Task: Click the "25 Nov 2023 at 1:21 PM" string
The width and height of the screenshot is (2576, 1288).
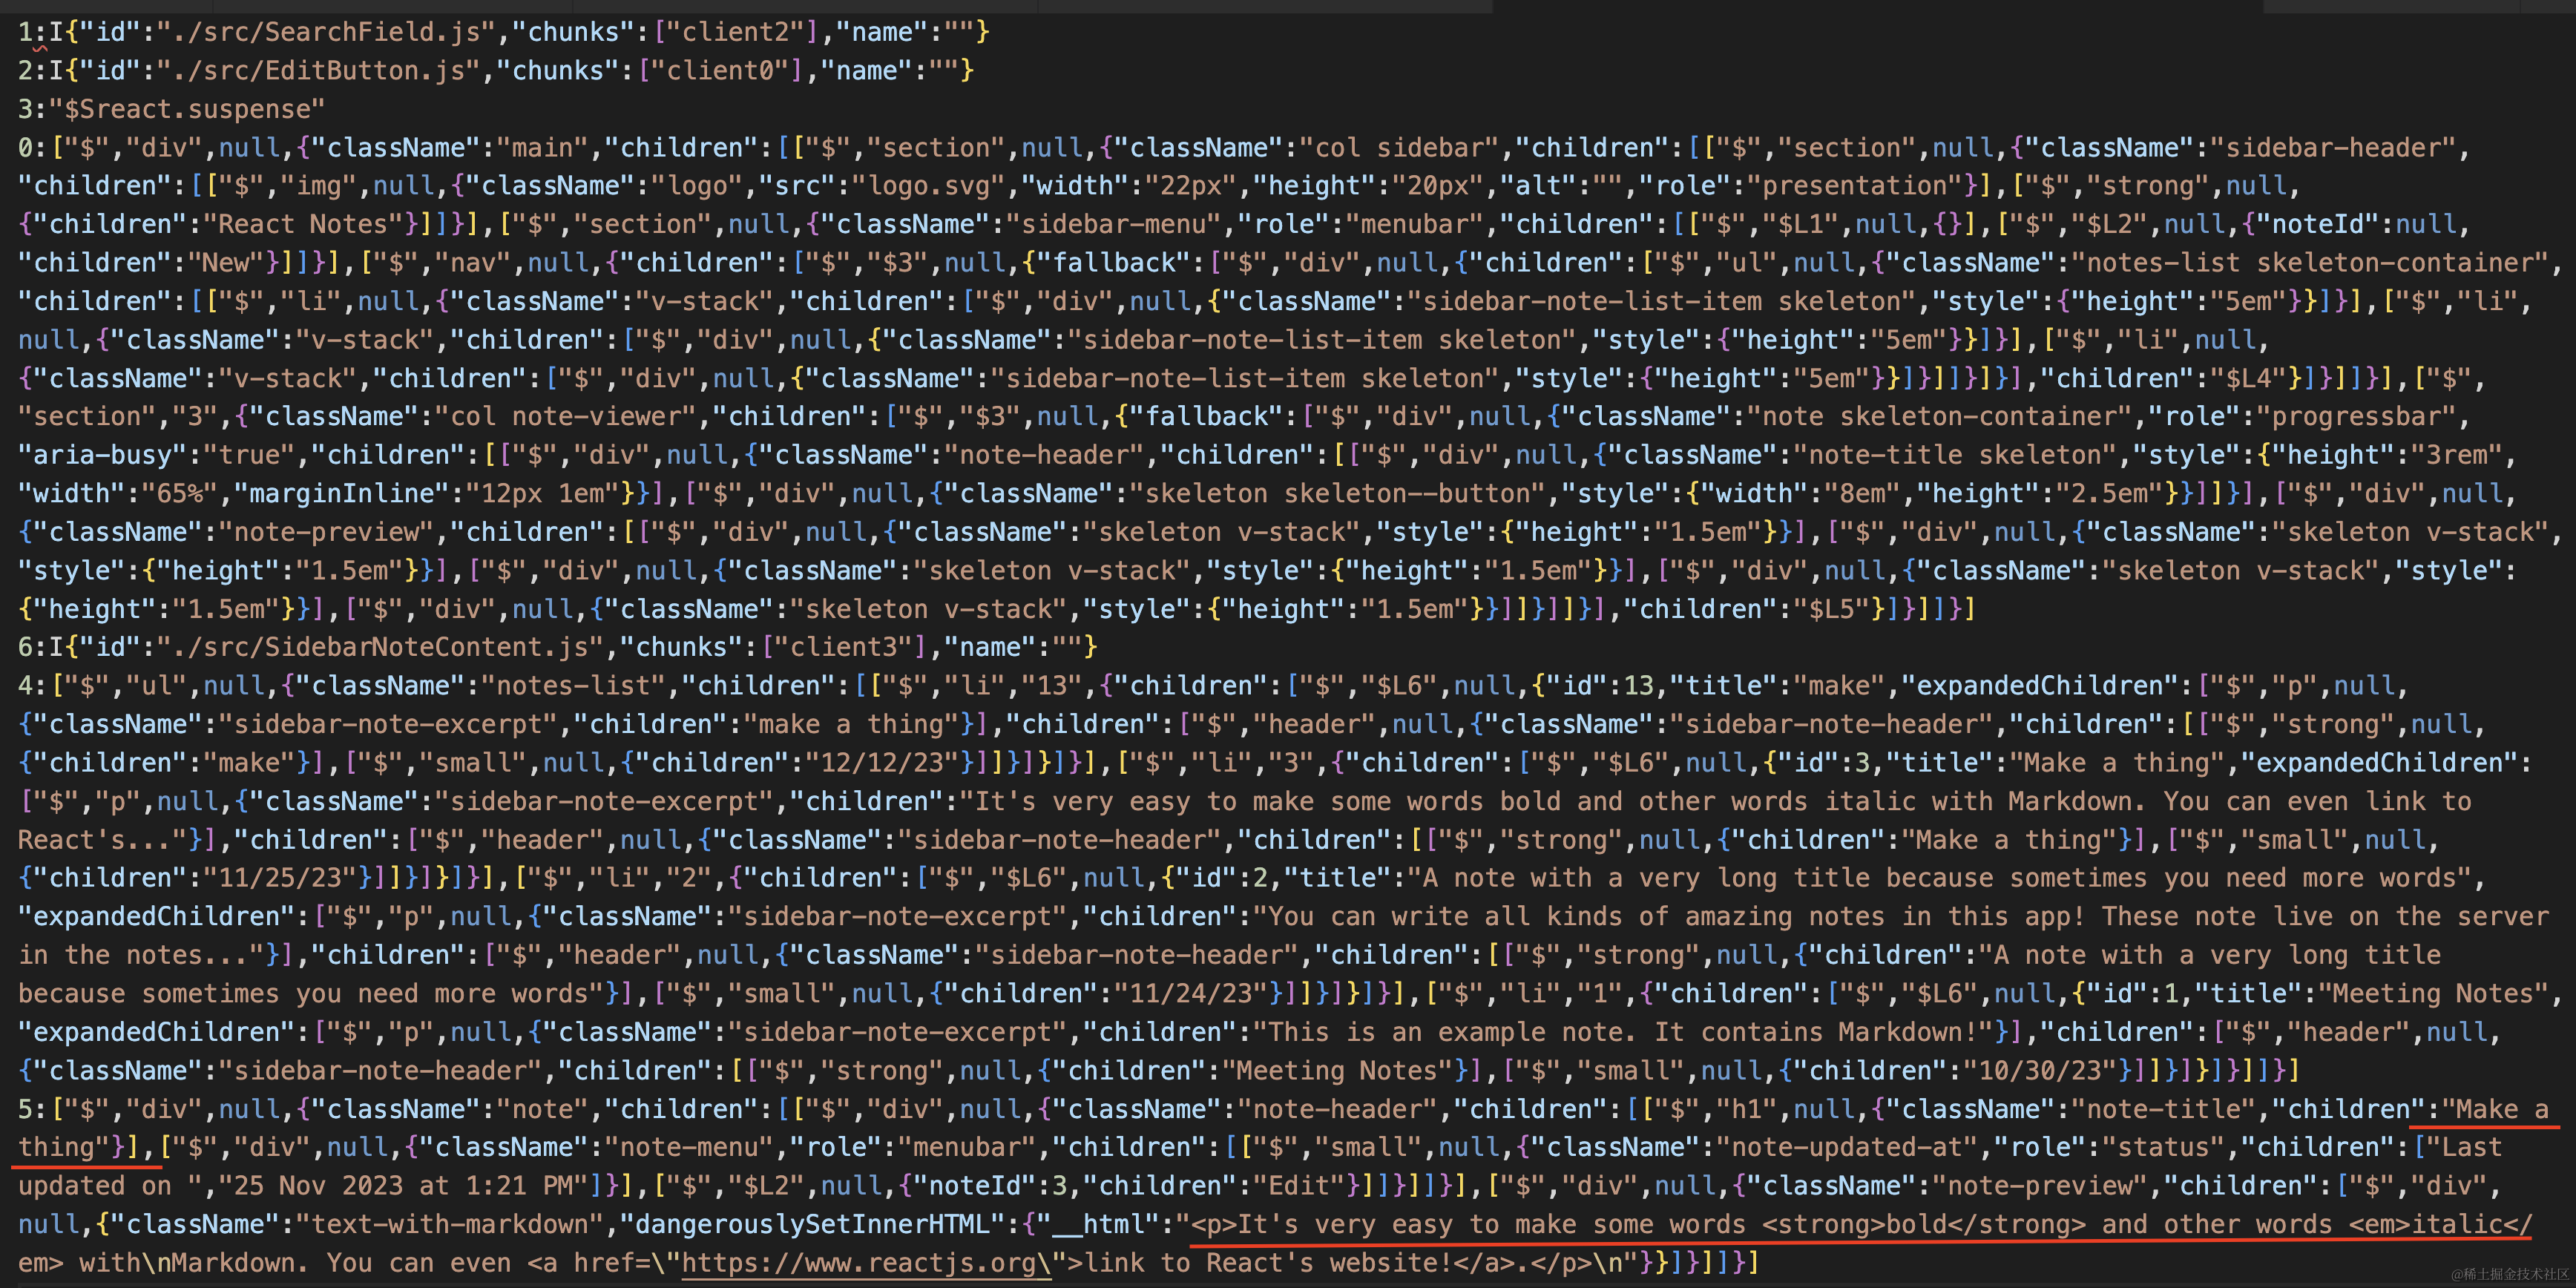Action: coord(403,1186)
